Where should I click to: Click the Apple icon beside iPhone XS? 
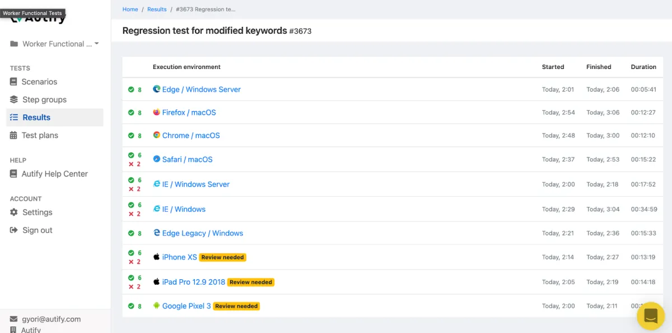(157, 257)
